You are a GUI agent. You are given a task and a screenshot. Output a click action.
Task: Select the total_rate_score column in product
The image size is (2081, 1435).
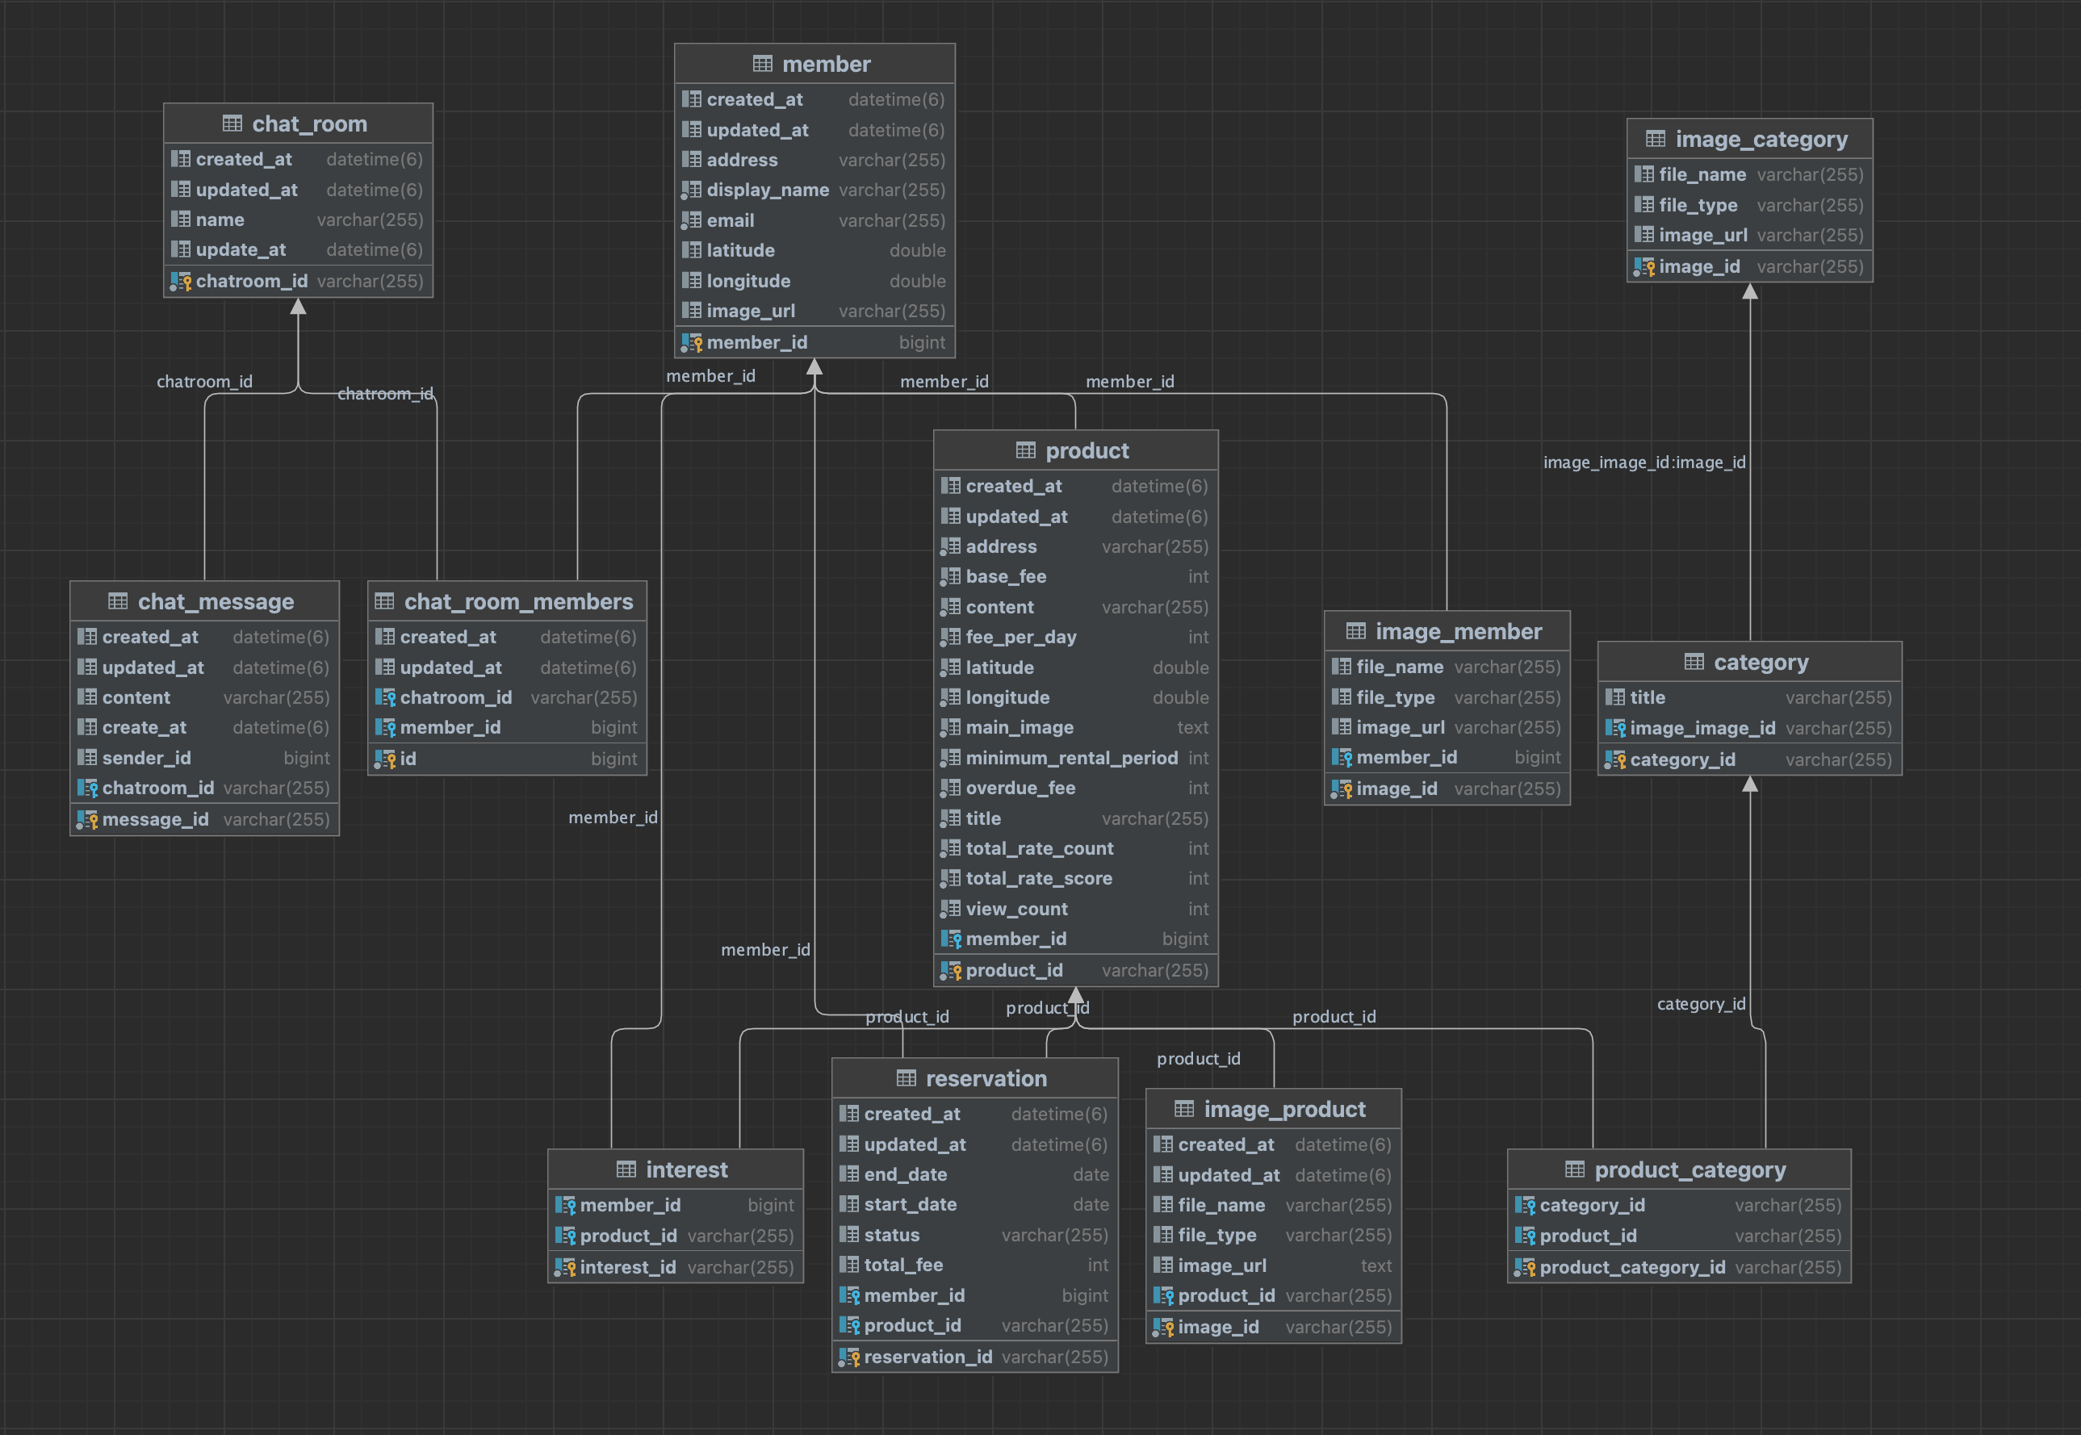point(1075,878)
